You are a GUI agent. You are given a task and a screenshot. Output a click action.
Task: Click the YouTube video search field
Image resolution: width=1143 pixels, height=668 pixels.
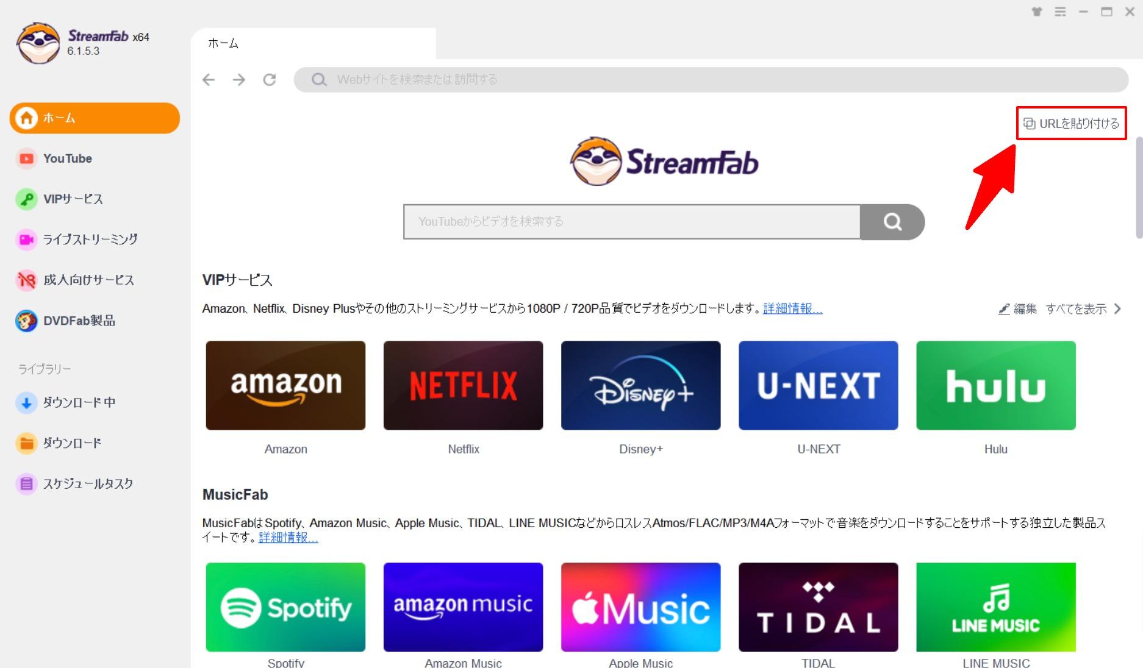[x=632, y=222]
